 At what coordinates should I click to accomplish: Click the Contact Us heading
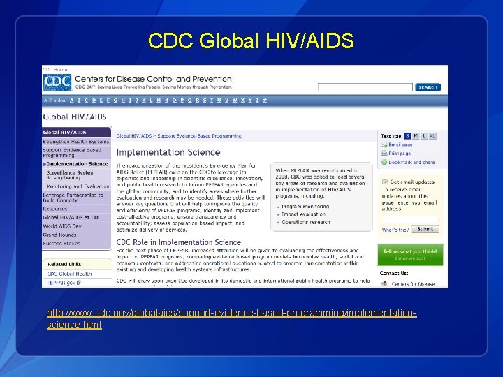click(394, 273)
